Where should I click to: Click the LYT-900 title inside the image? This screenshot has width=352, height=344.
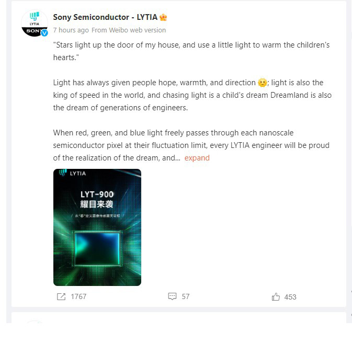point(97,194)
